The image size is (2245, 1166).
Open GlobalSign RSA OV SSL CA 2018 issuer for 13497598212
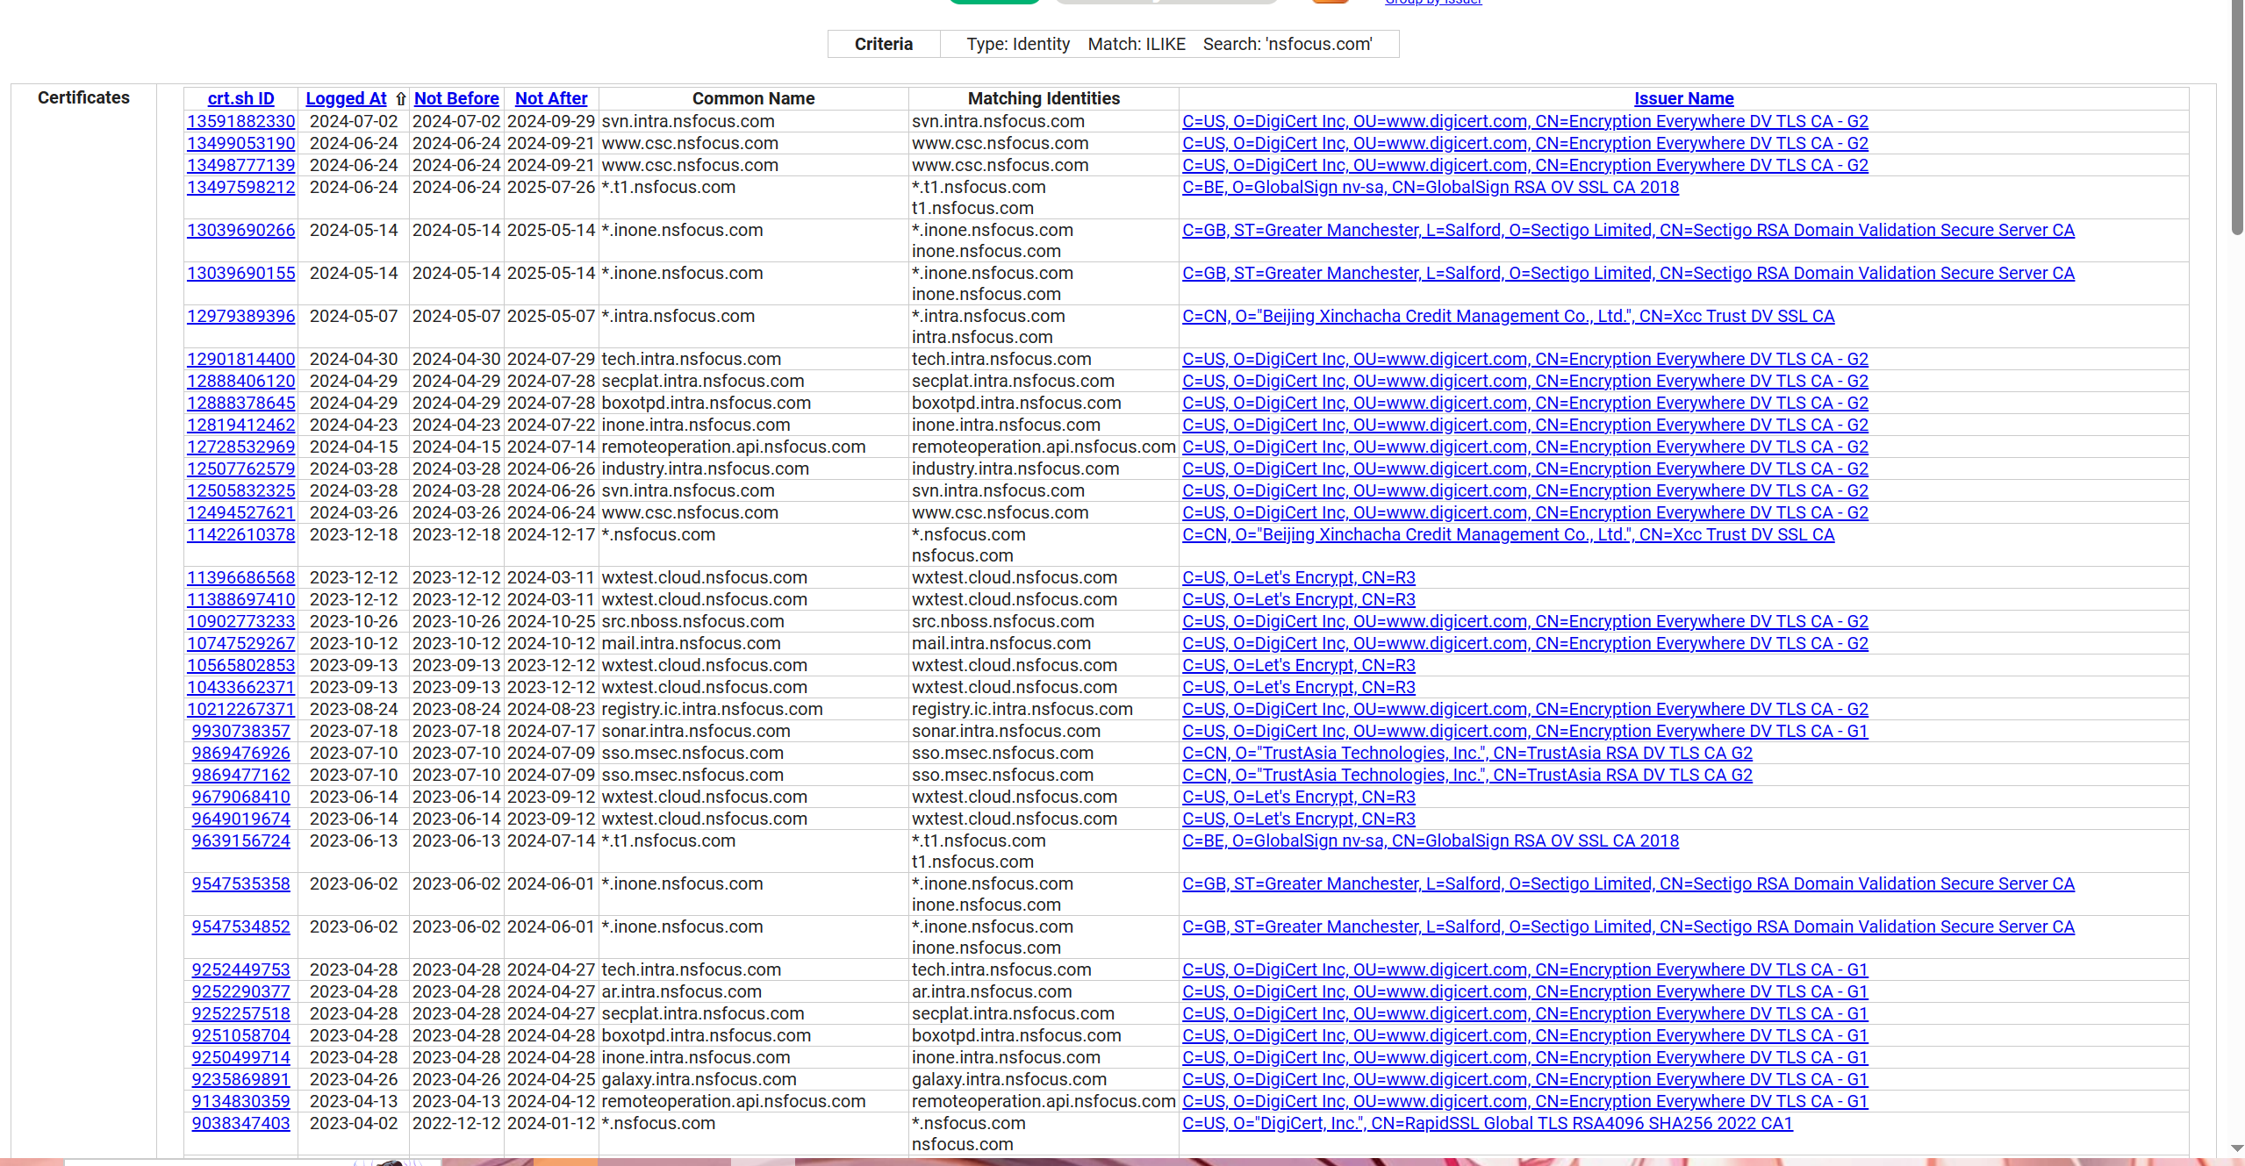tap(1430, 188)
